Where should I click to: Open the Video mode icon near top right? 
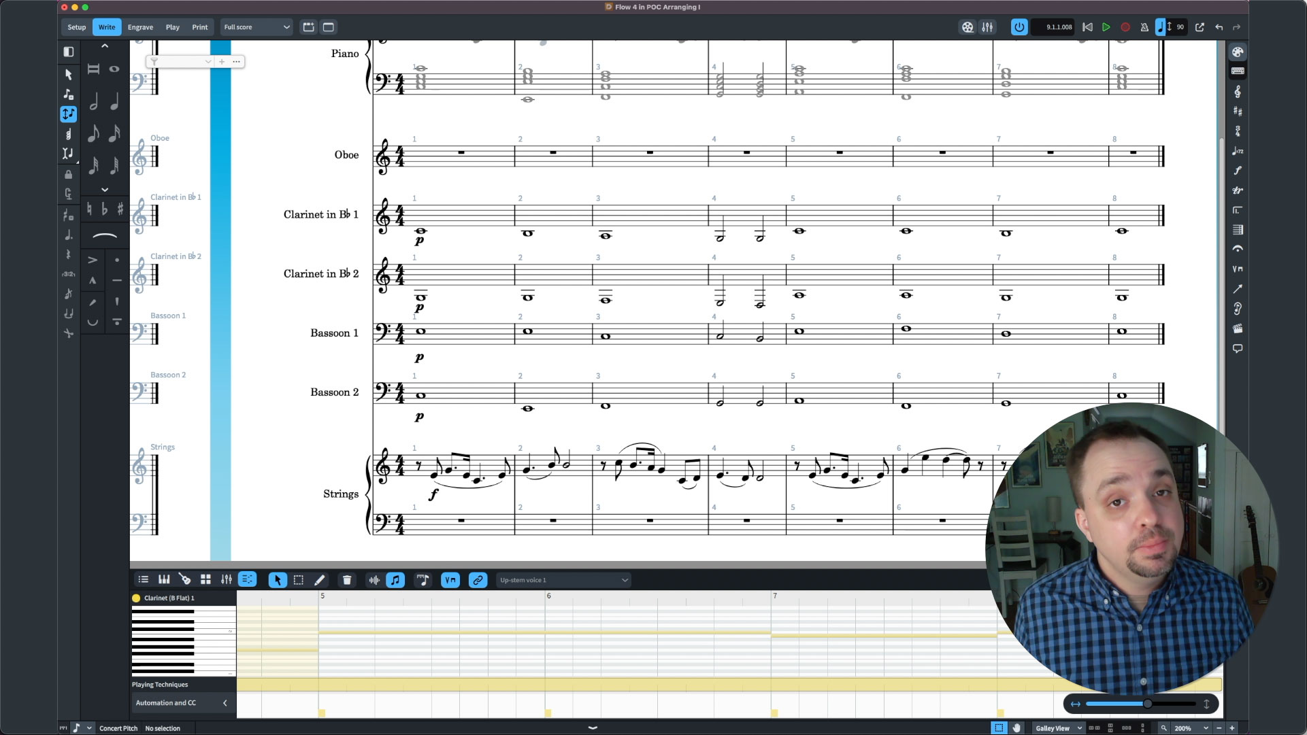coord(968,27)
